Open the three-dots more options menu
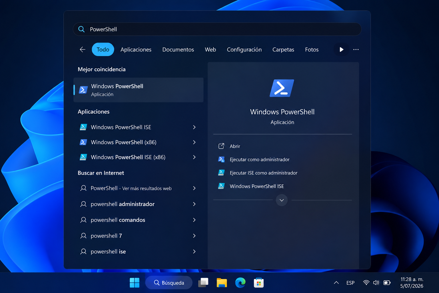This screenshot has width=439, height=293. point(356,50)
